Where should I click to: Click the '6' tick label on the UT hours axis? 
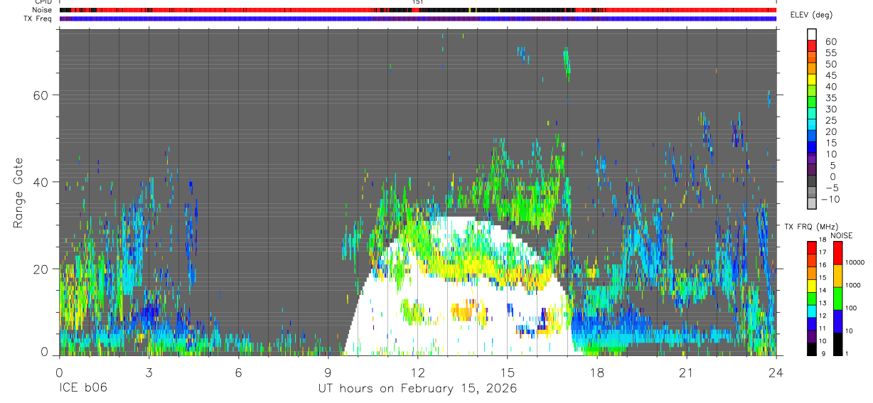point(238,372)
